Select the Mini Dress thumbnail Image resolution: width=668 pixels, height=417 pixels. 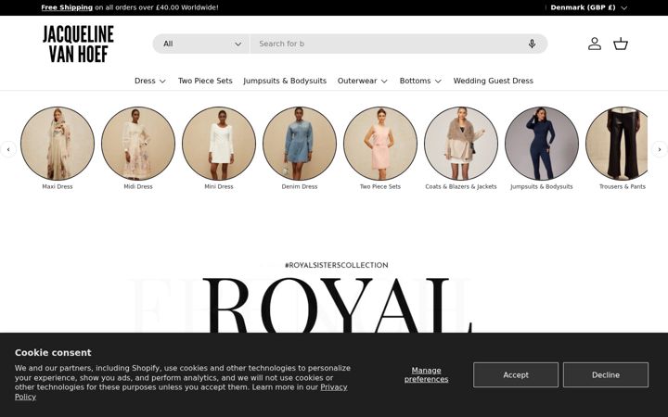click(219, 144)
